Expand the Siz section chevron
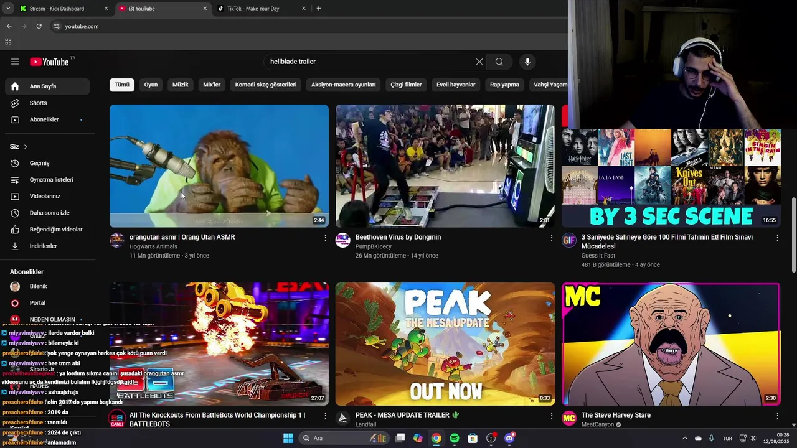Screen dimensions: 797x448 point(26,147)
